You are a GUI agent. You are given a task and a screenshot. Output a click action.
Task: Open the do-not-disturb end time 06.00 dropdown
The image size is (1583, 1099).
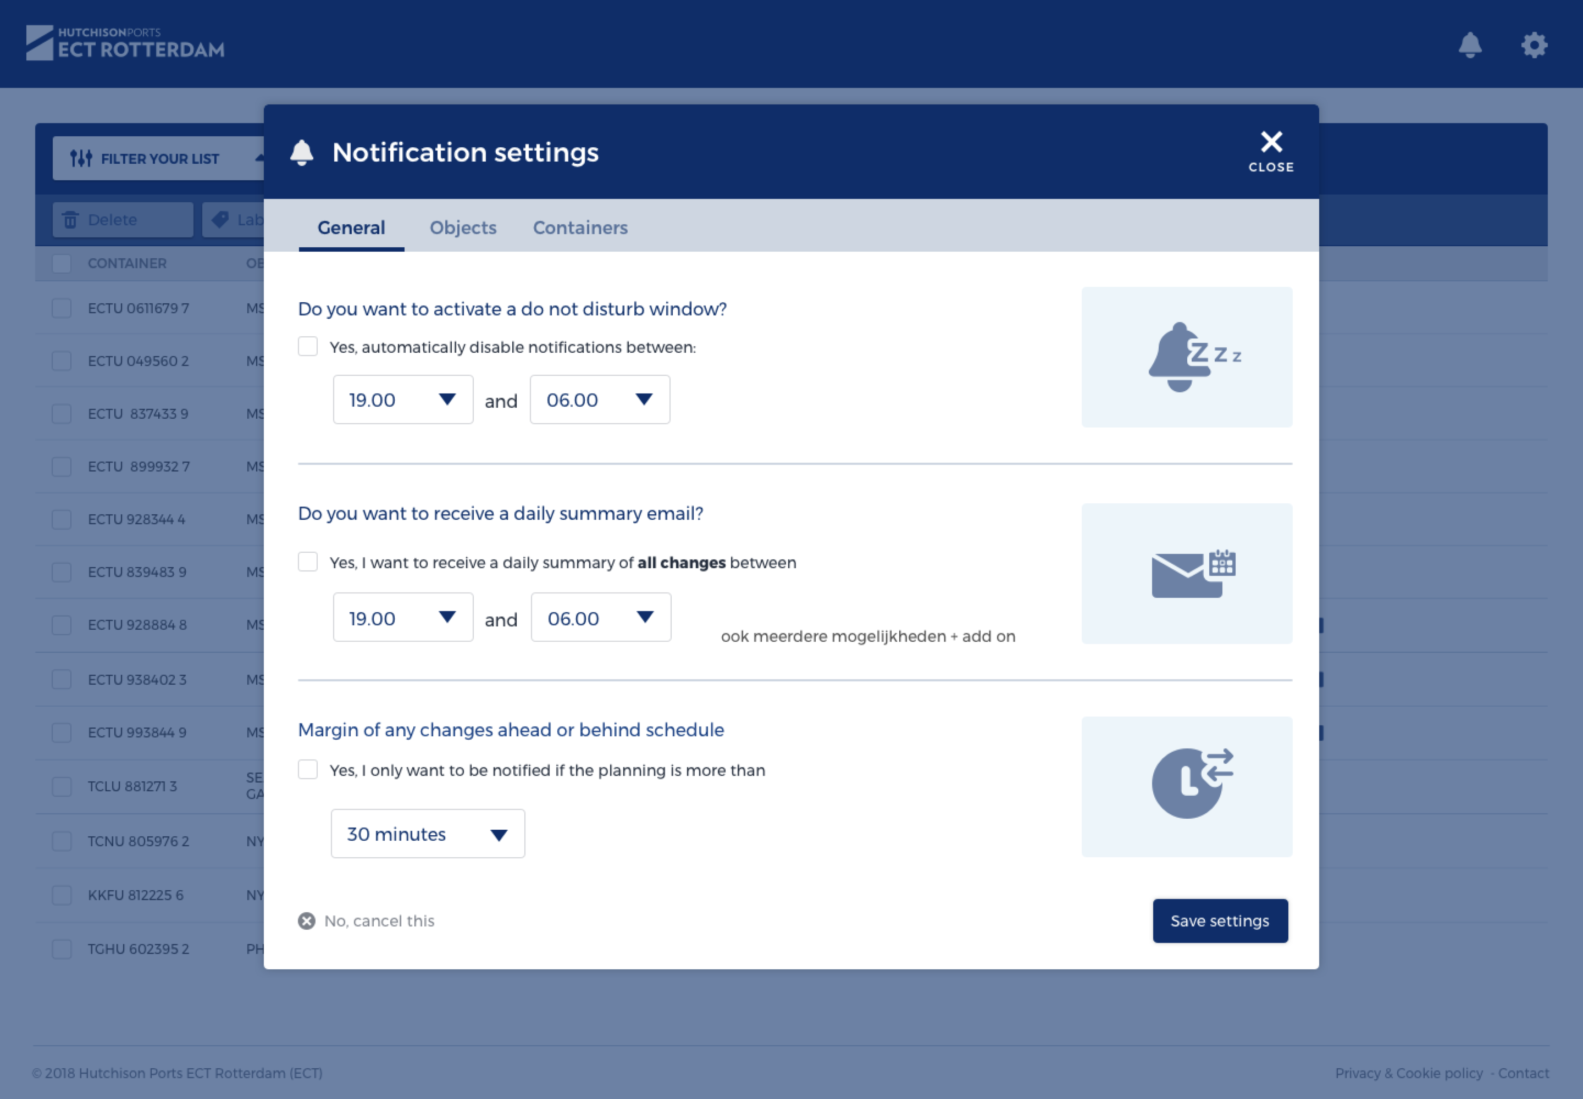[x=599, y=399]
